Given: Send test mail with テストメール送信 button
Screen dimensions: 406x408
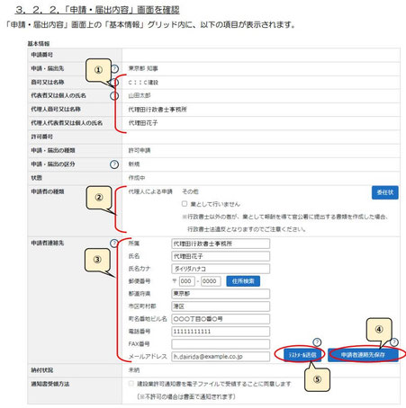Looking at the screenshot, I should (302, 355).
